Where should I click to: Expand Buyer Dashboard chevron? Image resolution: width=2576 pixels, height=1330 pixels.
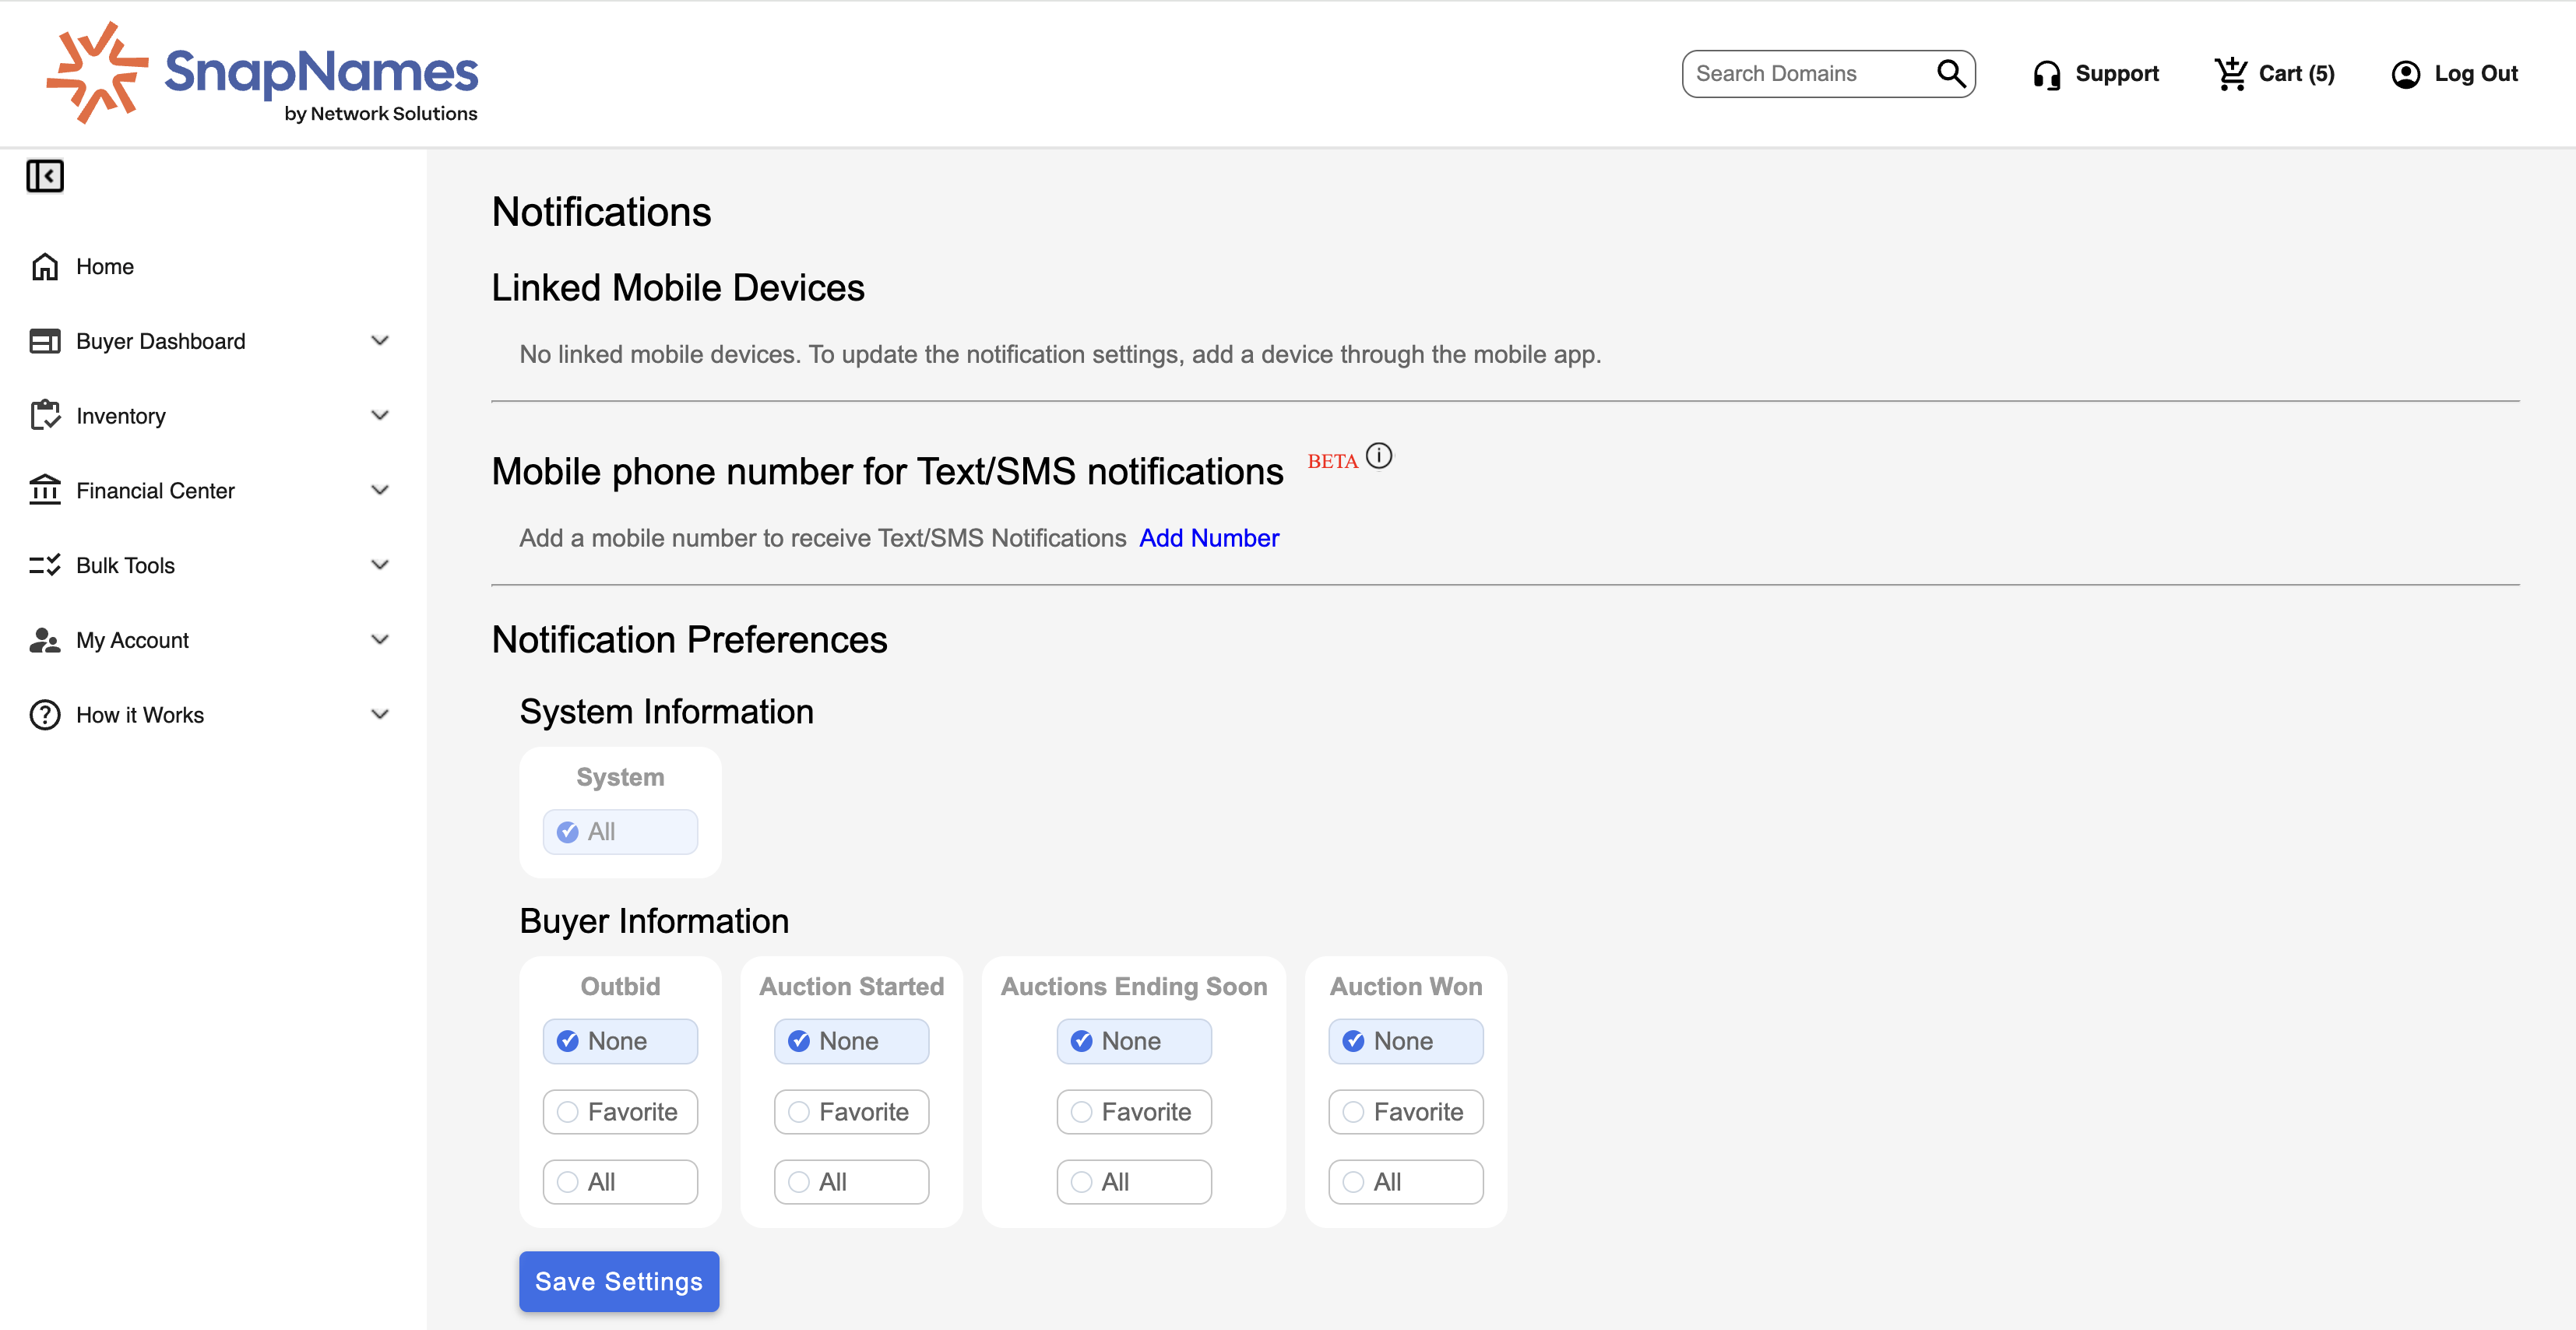[380, 341]
